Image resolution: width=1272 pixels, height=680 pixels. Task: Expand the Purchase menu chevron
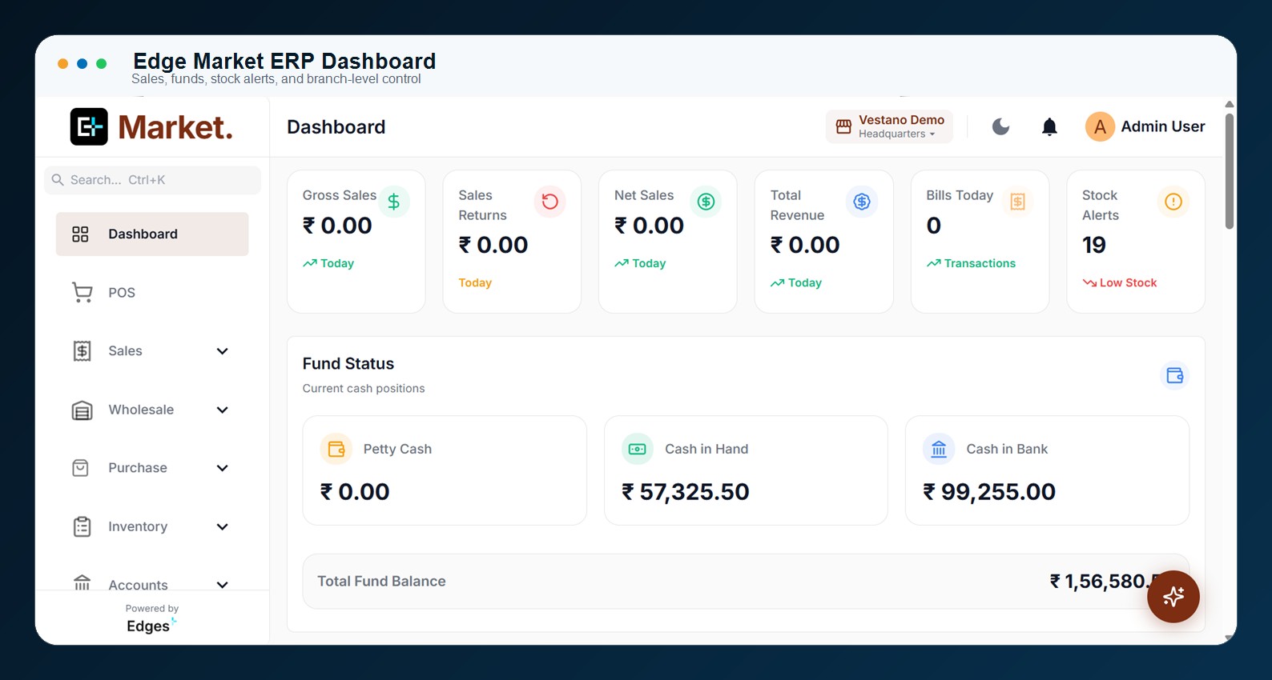coord(223,468)
